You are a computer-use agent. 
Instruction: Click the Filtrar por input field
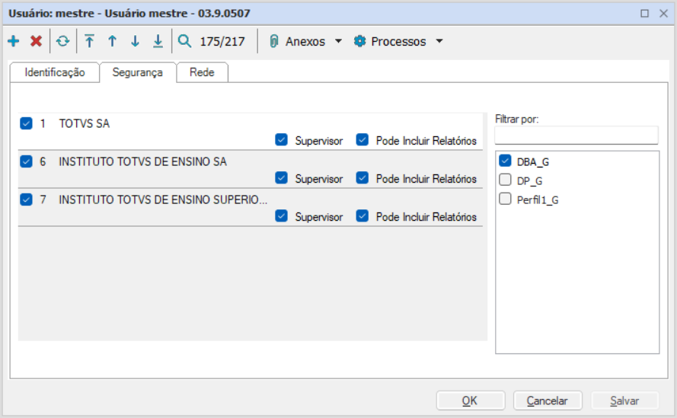click(576, 136)
